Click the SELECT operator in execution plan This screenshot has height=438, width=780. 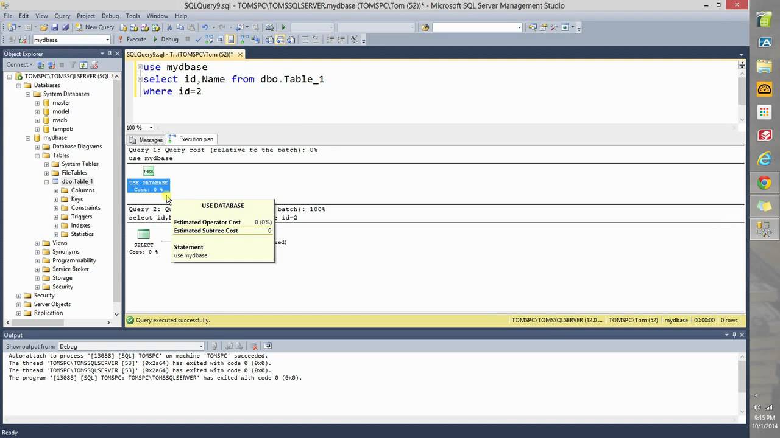(x=143, y=242)
